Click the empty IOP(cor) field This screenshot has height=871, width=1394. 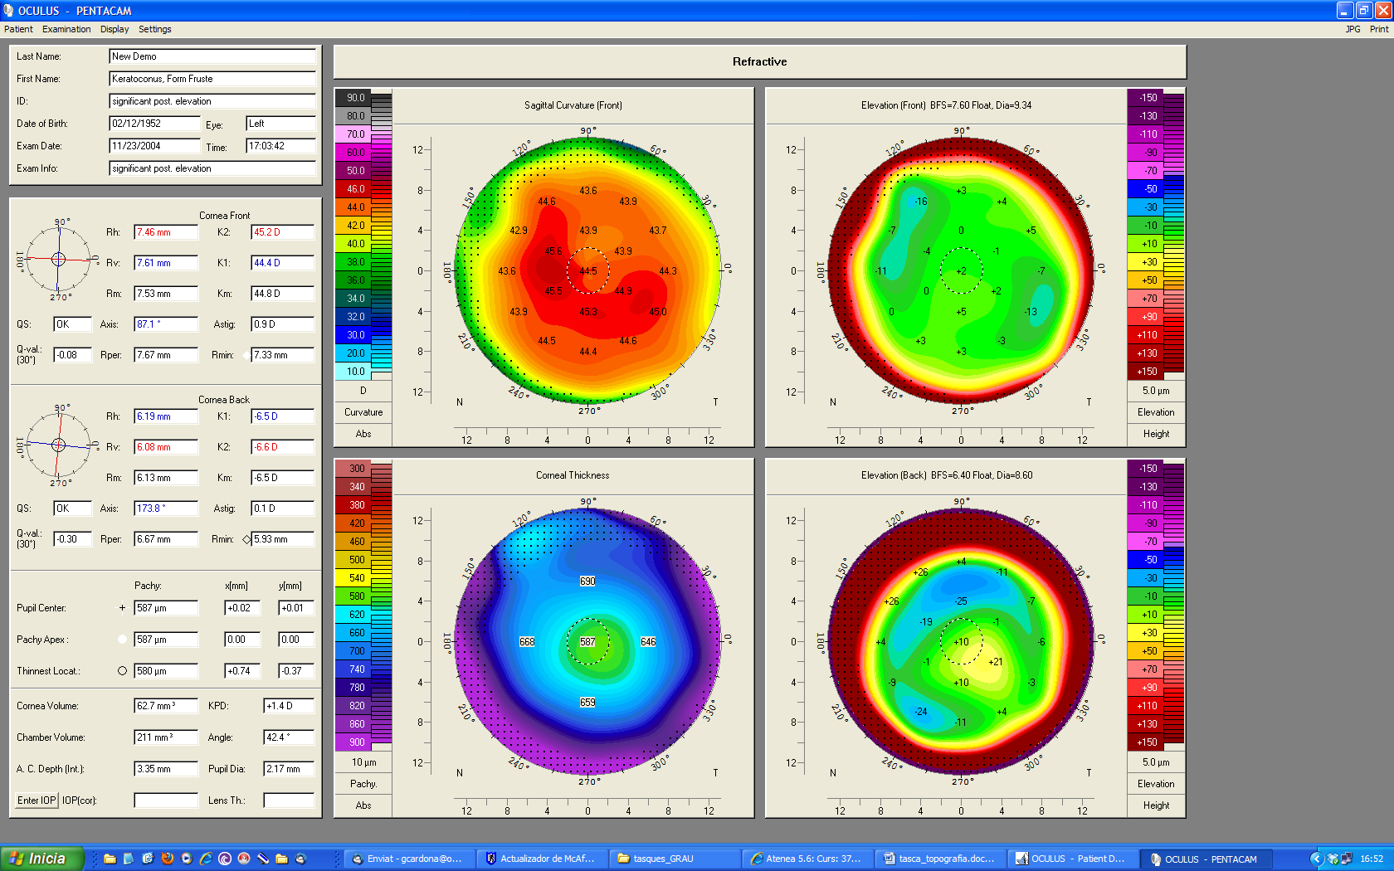tap(166, 800)
